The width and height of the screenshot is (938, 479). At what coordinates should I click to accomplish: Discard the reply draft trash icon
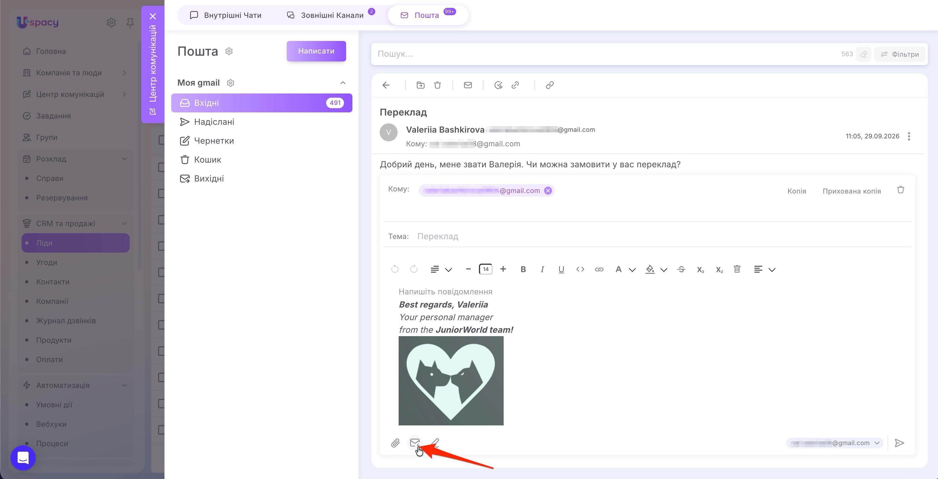click(x=900, y=190)
